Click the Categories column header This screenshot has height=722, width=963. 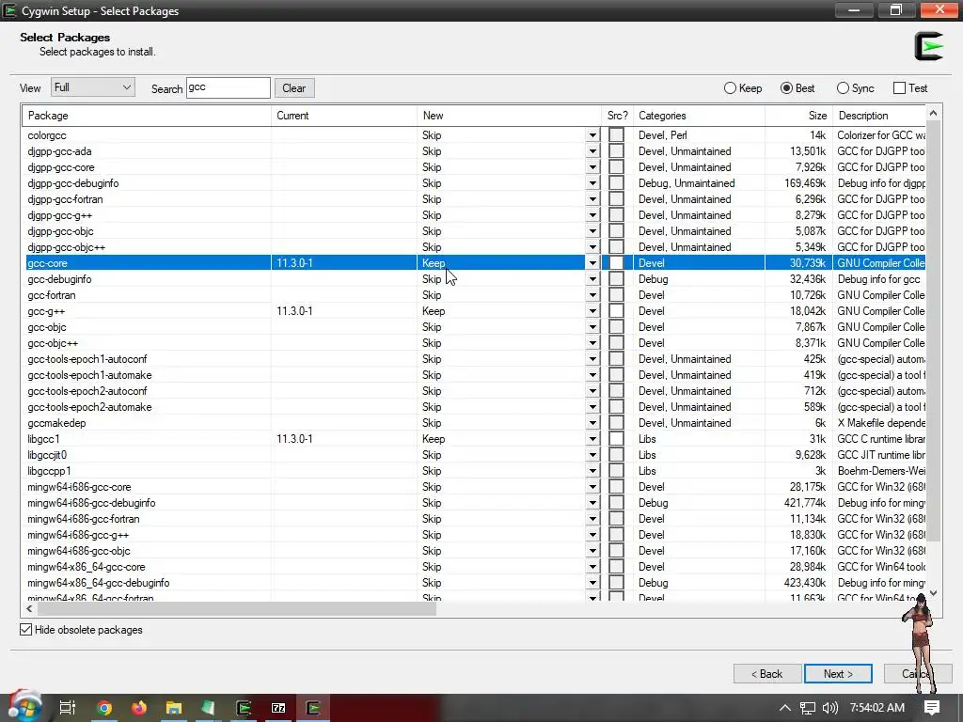click(x=699, y=116)
